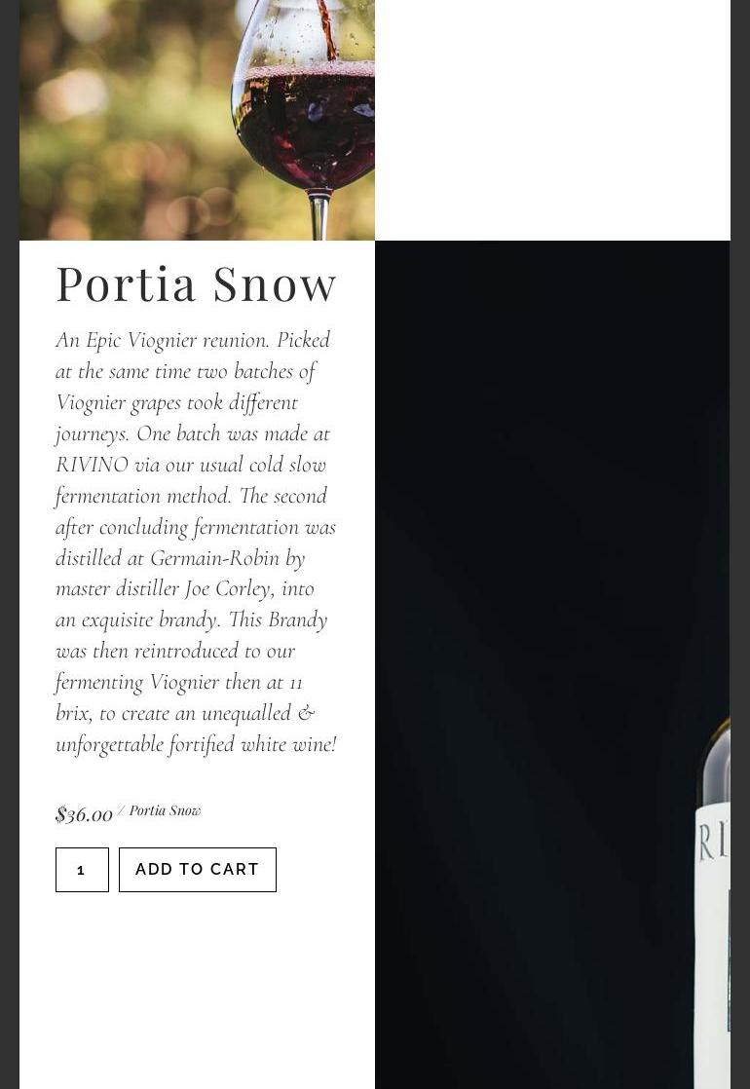Click the stem of the wine glass
The width and height of the screenshot is (750, 1089).
click(x=319, y=216)
